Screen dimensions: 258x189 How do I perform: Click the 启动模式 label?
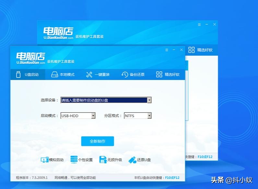(x=49, y=116)
